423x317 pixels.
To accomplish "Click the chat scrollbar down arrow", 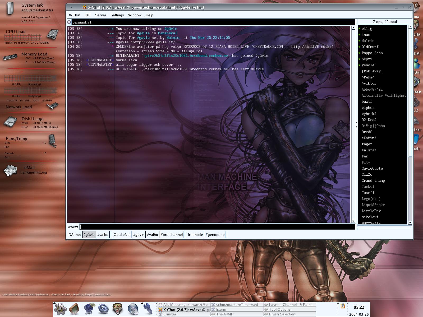I will click(x=353, y=221).
